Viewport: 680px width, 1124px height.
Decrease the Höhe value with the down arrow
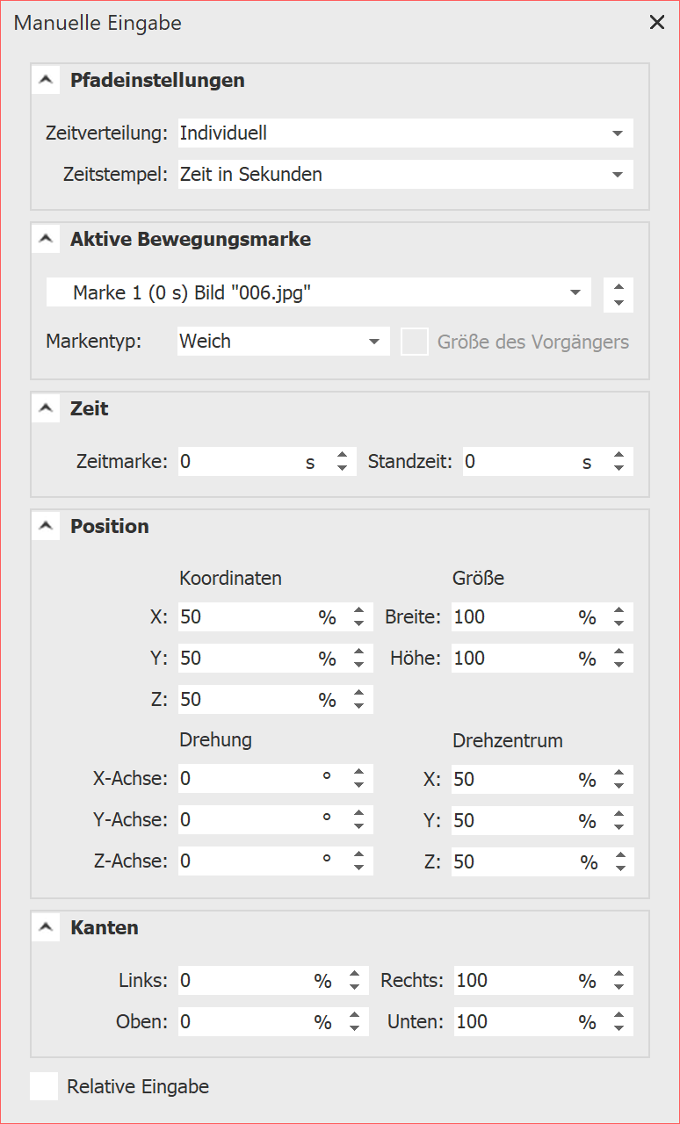pyautogui.click(x=619, y=665)
